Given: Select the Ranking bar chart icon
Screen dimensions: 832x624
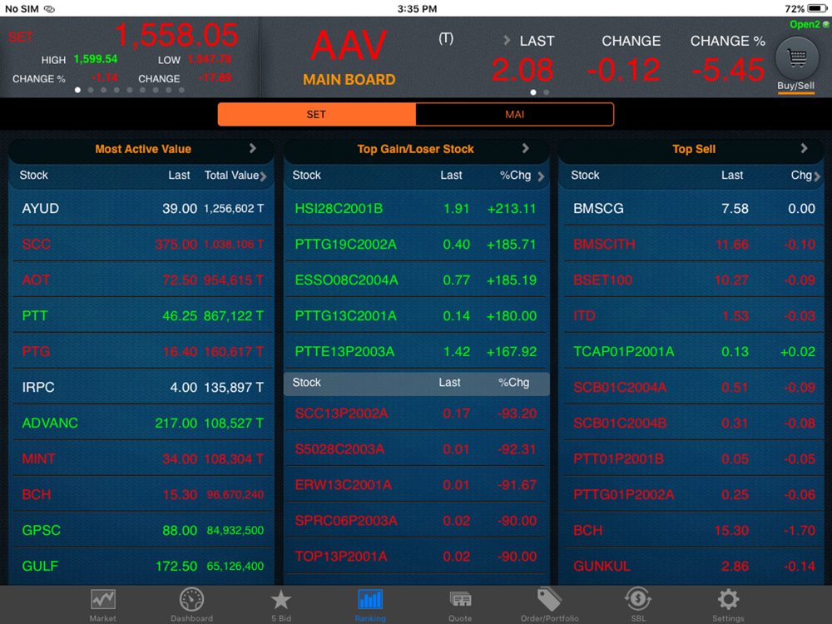Looking at the screenshot, I should click(370, 600).
